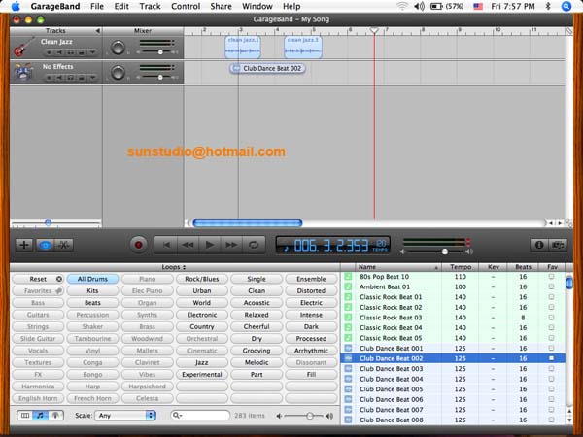Click the No Effects drum kit icon
The image size is (583, 437).
23,72
